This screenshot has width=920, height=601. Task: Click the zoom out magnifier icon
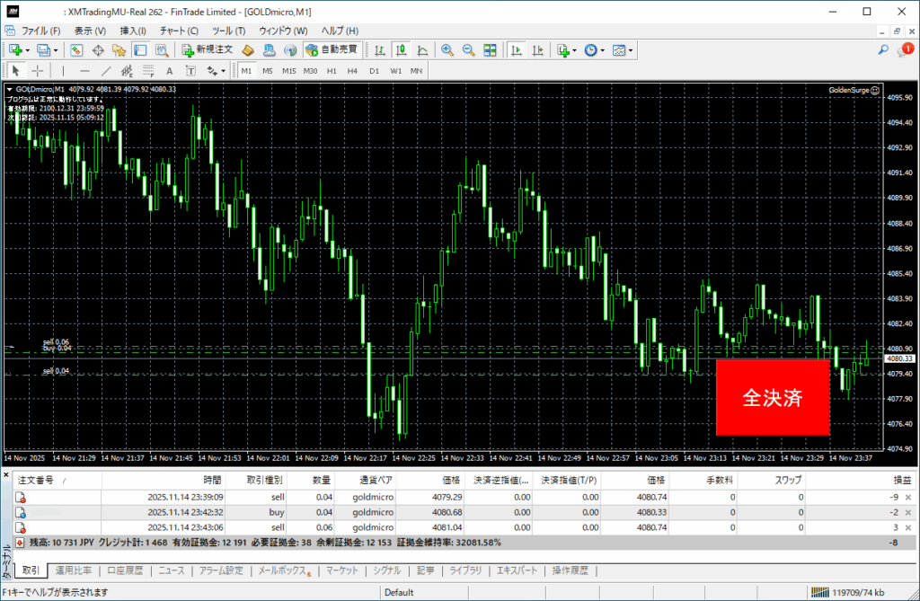468,50
